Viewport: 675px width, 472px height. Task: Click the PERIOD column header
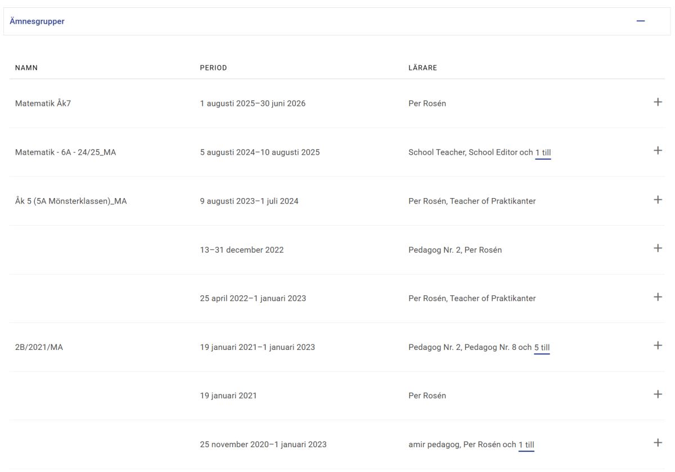[213, 68]
